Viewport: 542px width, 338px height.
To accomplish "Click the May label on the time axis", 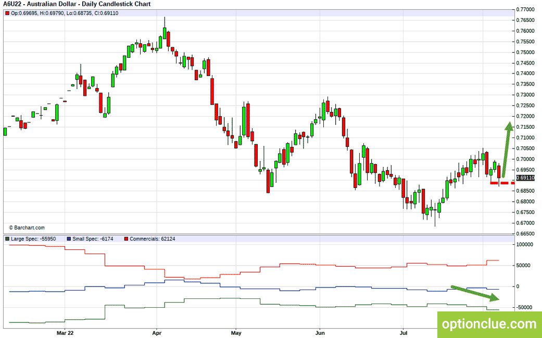I will [236, 333].
